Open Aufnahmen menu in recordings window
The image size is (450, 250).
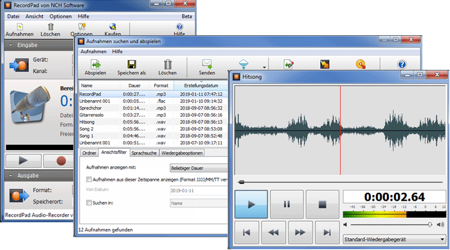[x=93, y=51]
